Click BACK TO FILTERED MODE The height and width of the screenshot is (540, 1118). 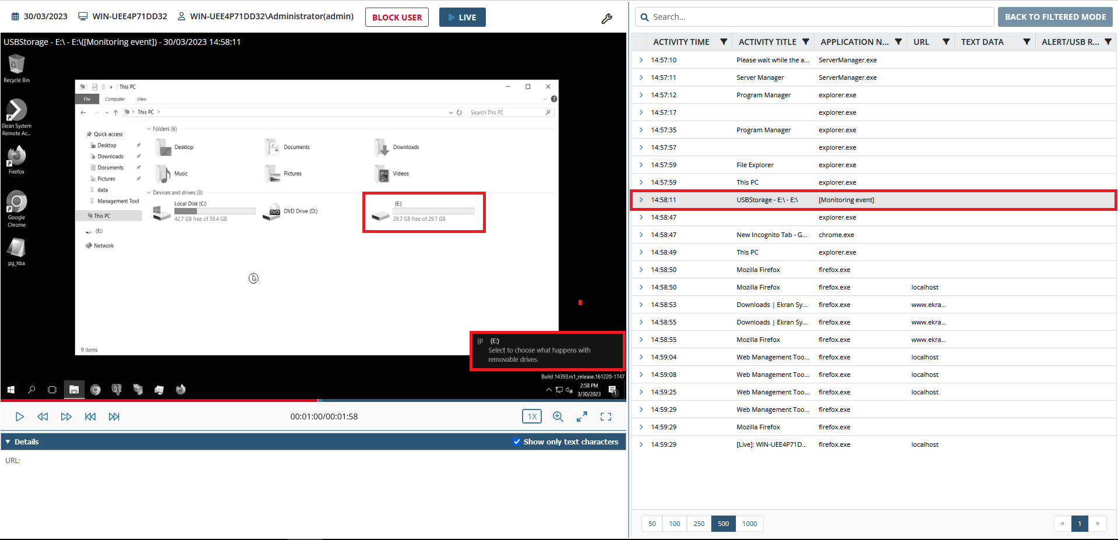tap(1054, 16)
